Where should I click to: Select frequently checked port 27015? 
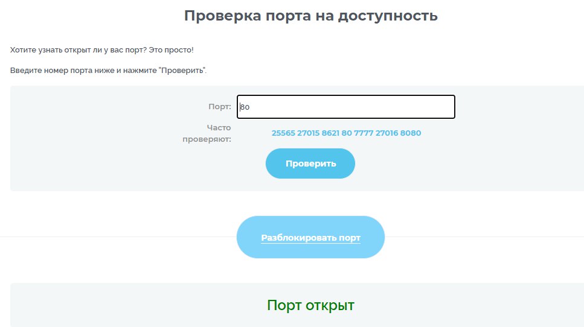tap(309, 133)
